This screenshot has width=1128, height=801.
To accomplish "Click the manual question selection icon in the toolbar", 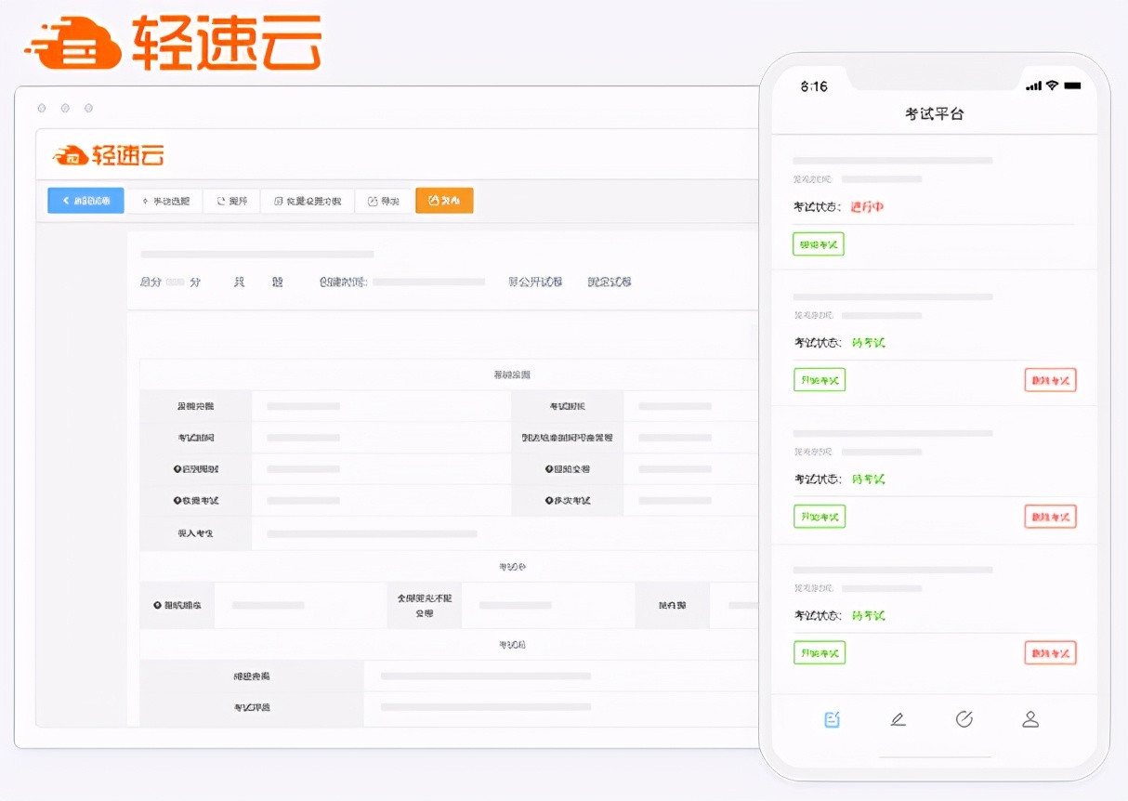I will (x=147, y=201).
